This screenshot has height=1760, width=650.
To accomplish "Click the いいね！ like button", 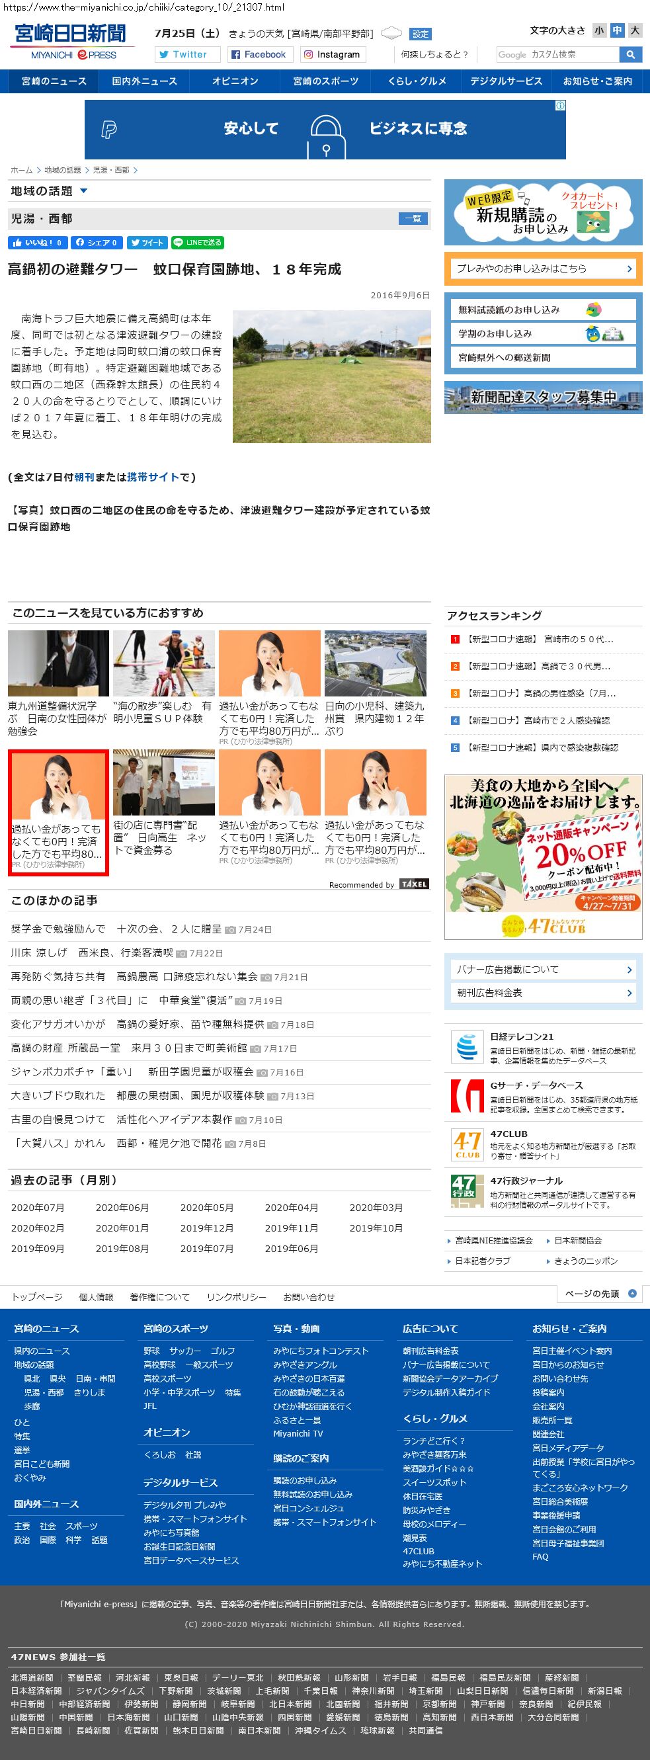I will point(38,243).
